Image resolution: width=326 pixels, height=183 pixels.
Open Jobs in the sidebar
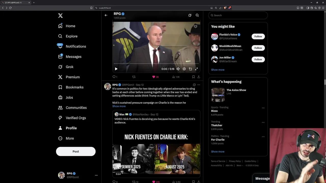pyautogui.click(x=65, y=97)
